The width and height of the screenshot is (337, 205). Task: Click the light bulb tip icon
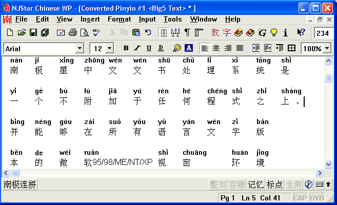[x=273, y=33]
